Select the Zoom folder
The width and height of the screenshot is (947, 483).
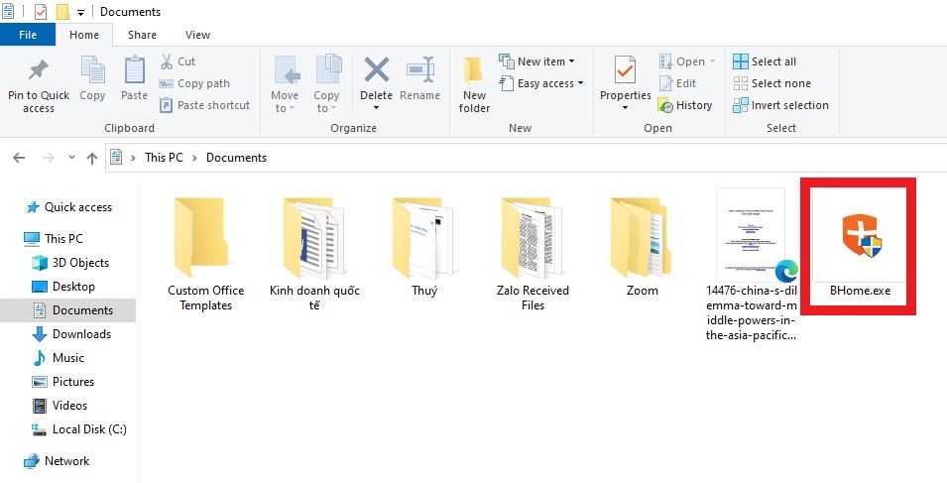click(642, 246)
